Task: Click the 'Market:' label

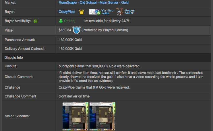Action: pyautogui.click(x=10, y=3)
